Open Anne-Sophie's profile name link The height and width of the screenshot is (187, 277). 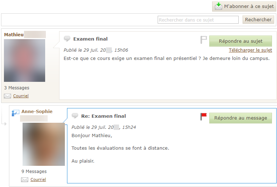tap(37, 112)
